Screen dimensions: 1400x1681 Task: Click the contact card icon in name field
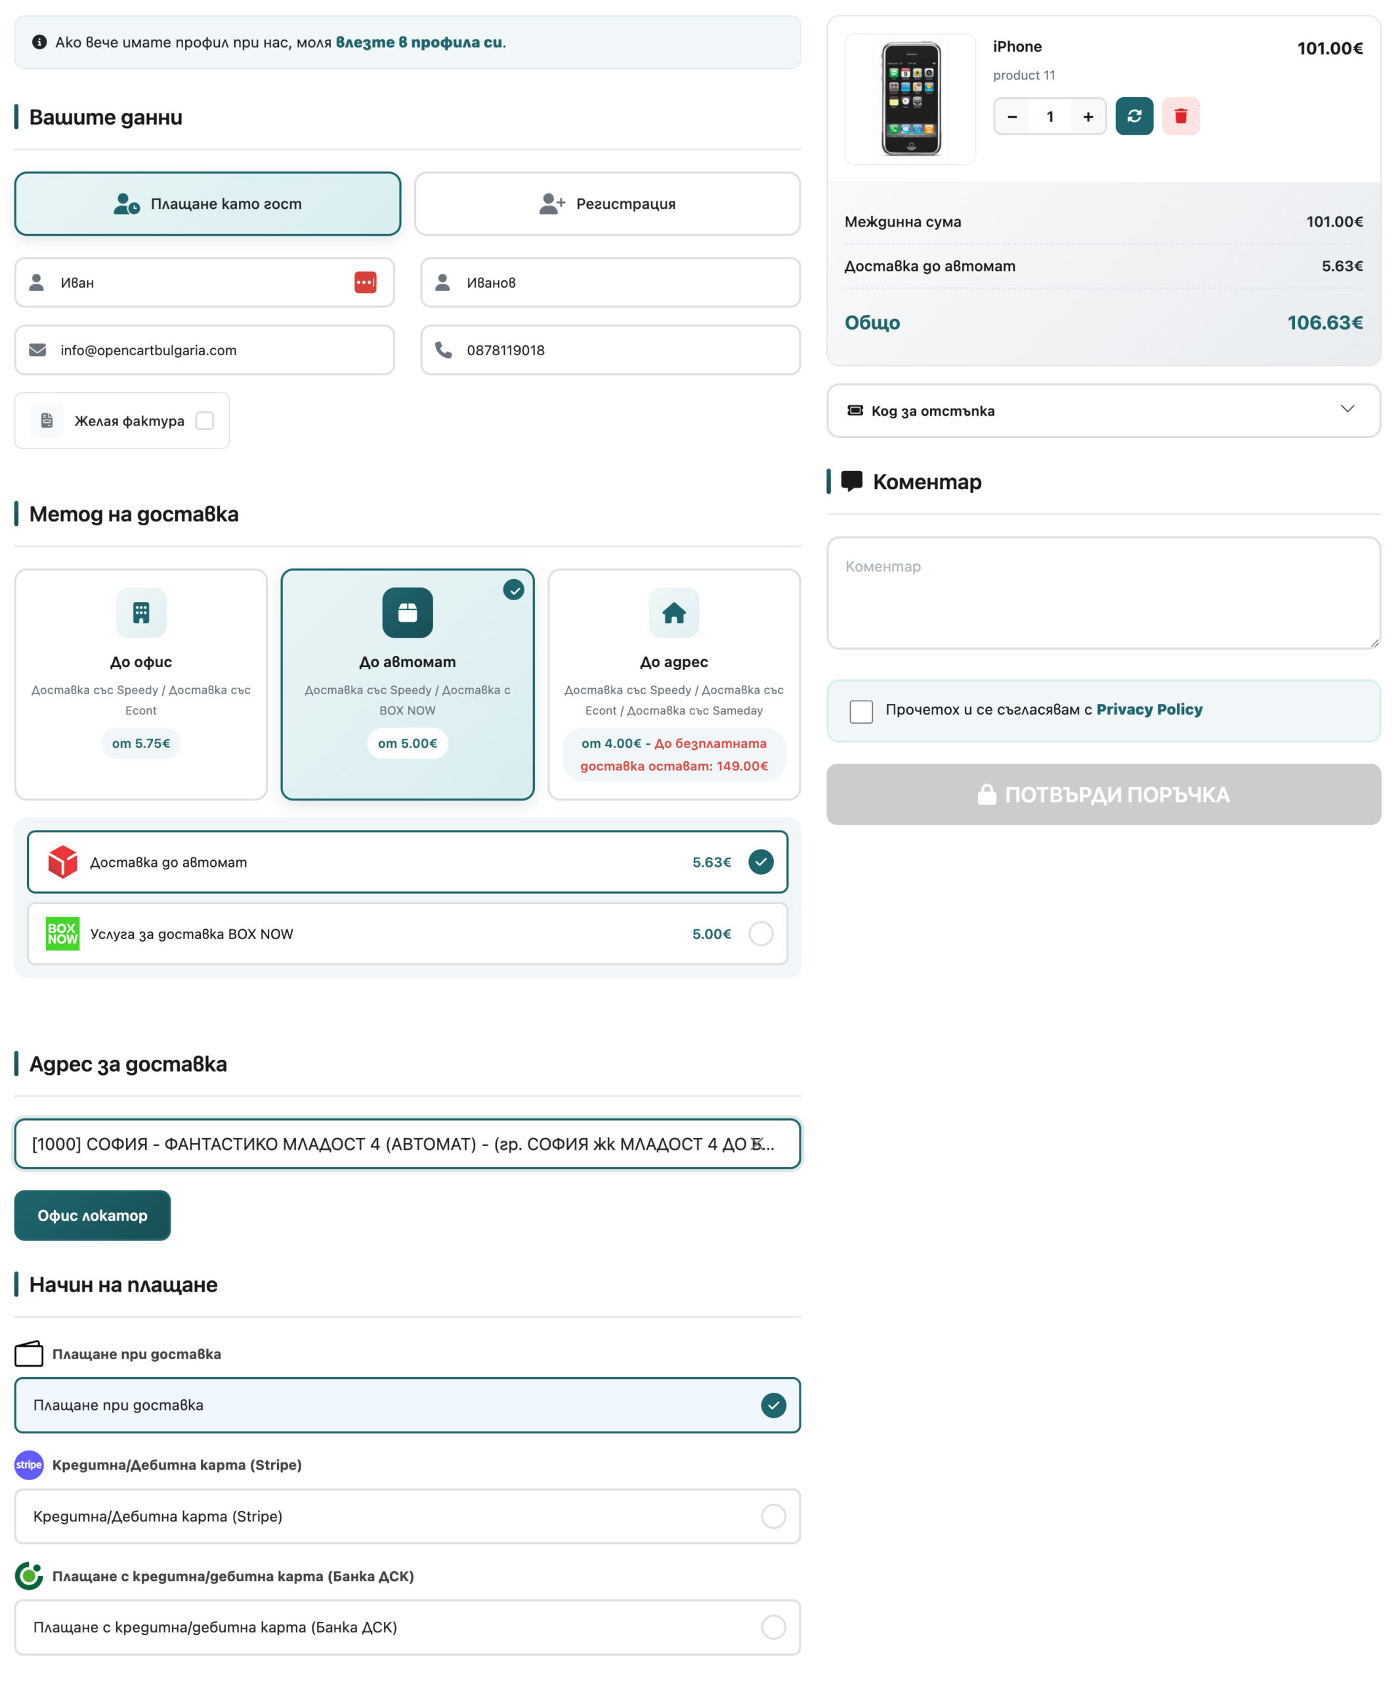click(x=364, y=282)
